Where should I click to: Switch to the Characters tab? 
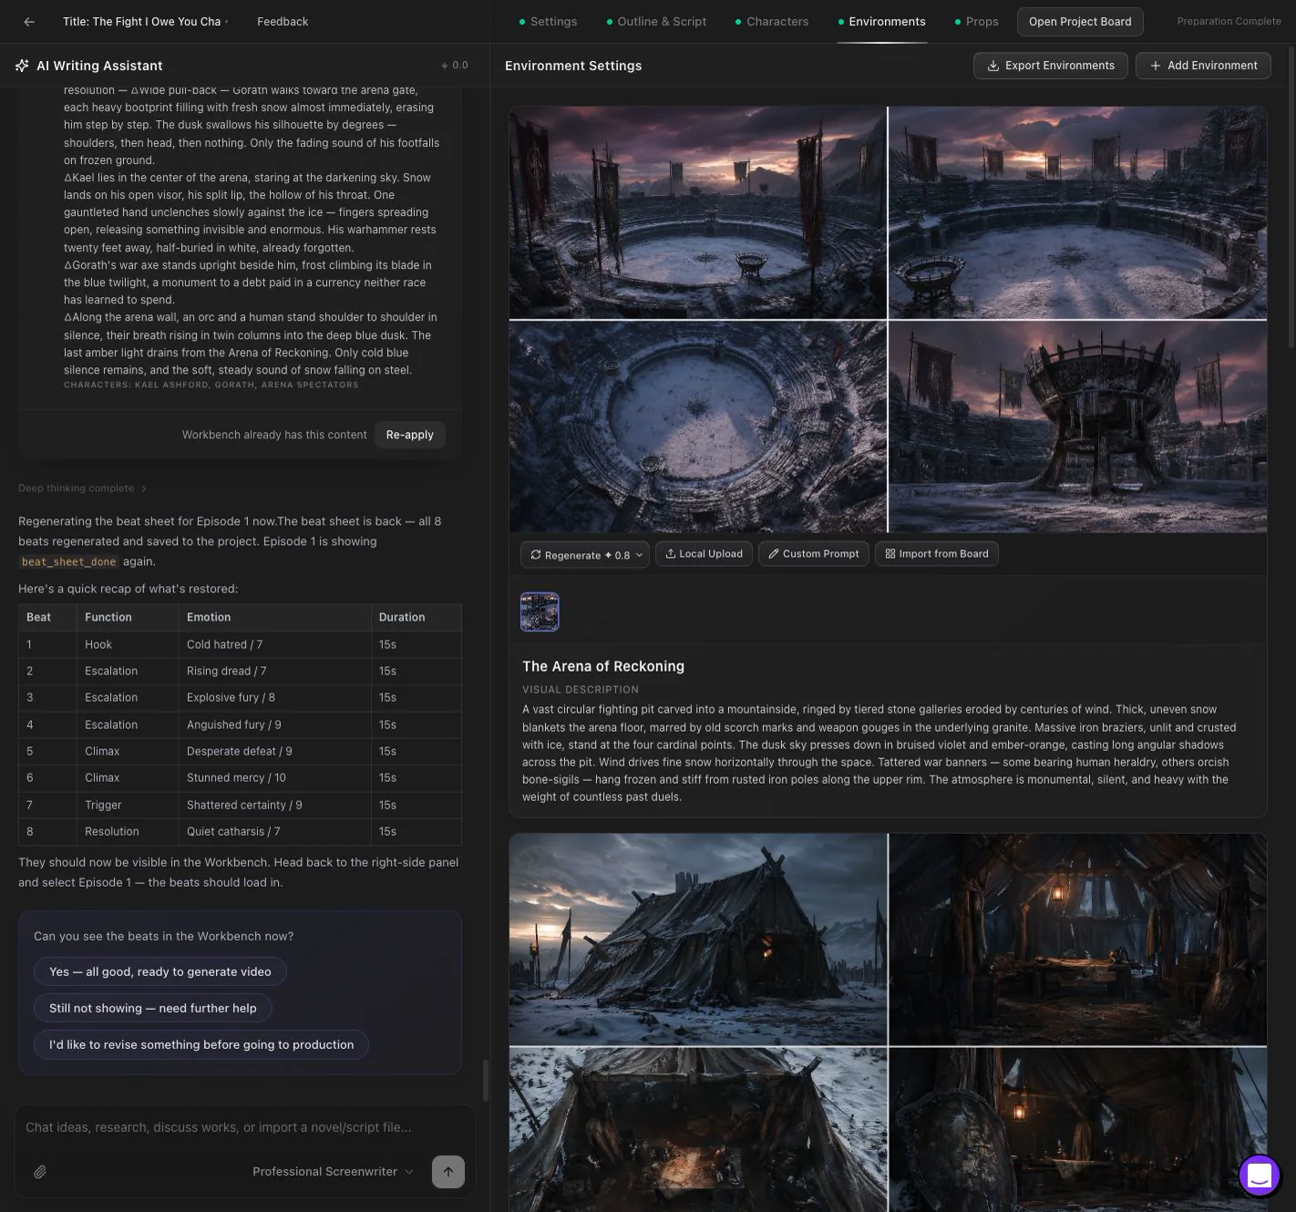[x=772, y=22]
